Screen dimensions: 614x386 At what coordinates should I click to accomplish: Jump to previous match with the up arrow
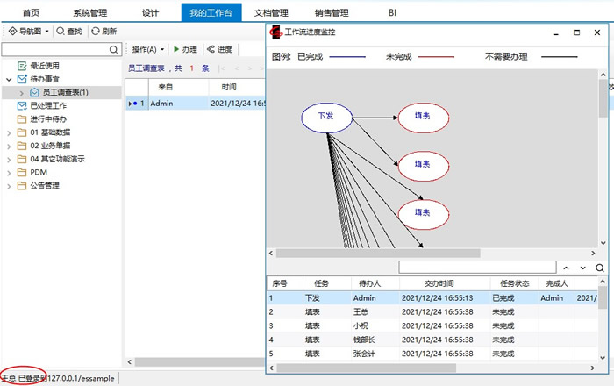point(567,267)
